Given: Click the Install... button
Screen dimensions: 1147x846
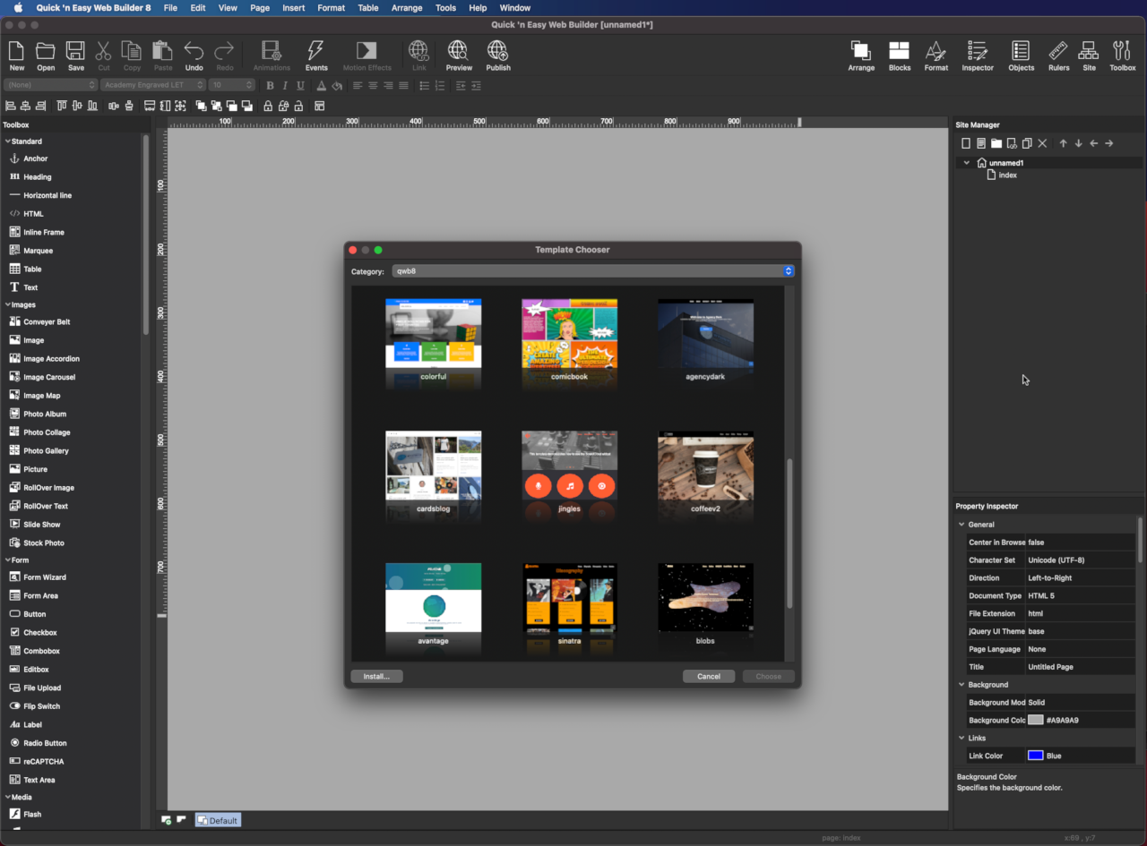Looking at the screenshot, I should (x=376, y=677).
